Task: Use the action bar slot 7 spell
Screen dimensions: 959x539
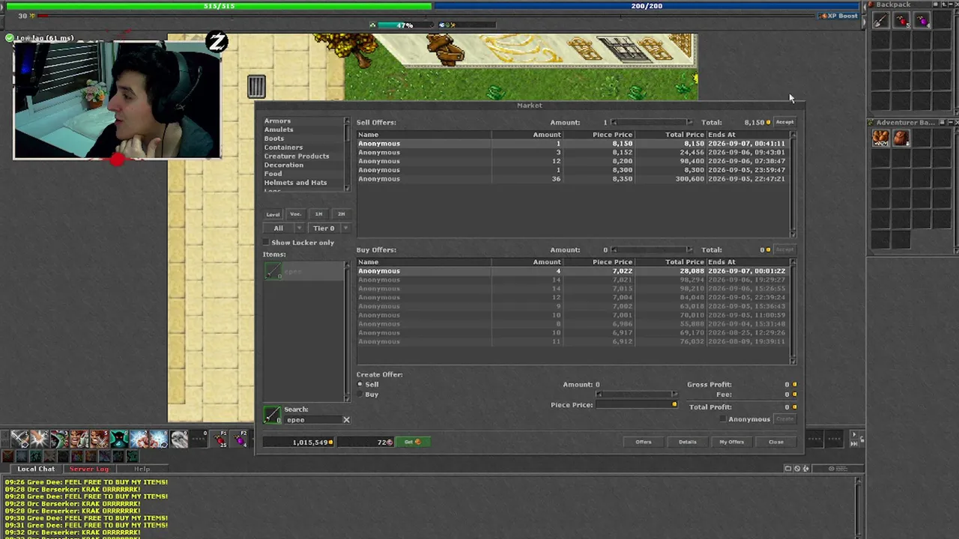Action: [x=139, y=439]
